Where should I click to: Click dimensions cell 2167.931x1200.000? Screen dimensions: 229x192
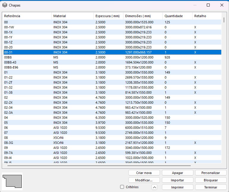pos(139,143)
